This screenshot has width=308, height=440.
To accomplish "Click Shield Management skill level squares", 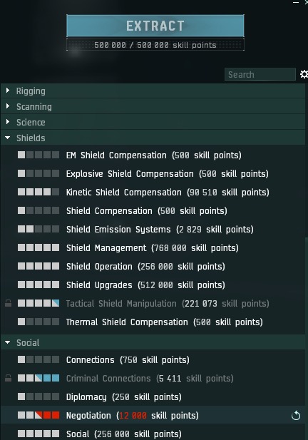I will (x=38, y=247).
